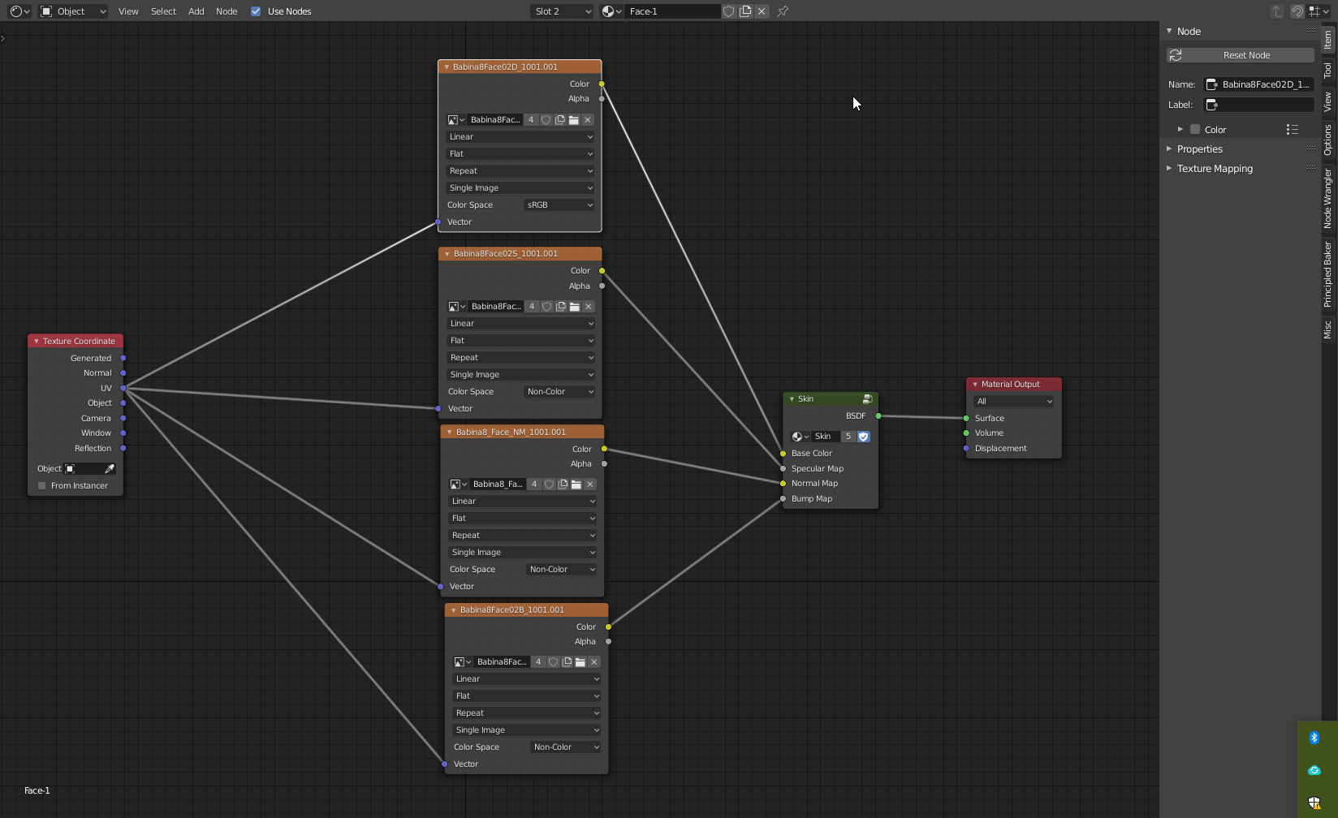
Task: Change Single Image source in Babina8Face02B node
Action: [x=527, y=730]
